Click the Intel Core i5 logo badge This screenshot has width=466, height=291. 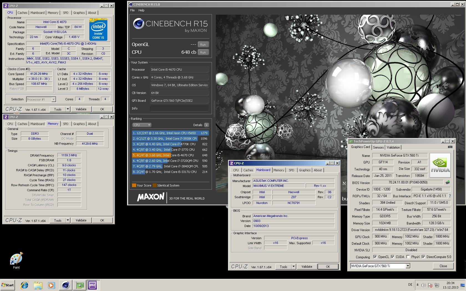pyautogui.click(x=98, y=30)
